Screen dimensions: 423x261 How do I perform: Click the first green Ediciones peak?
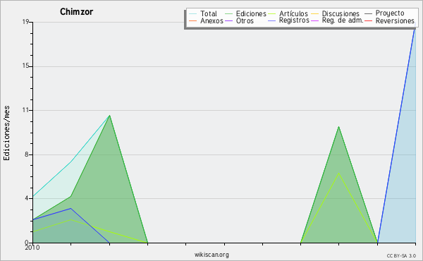[x=109, y=116]
